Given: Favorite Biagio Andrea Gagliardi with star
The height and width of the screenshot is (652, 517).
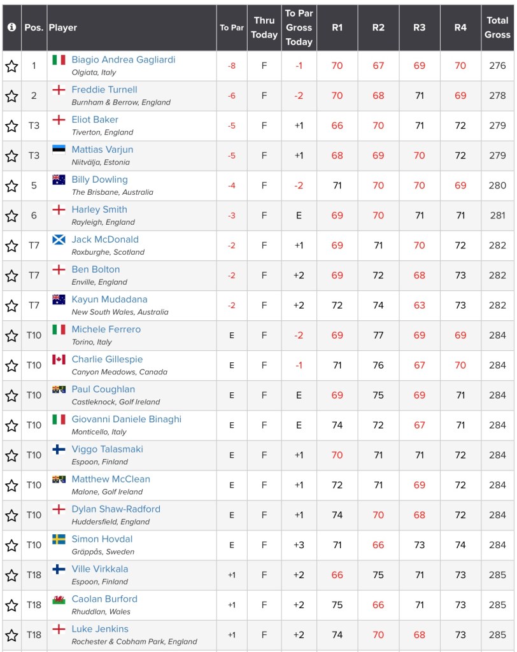Looking at the screenshot, I should tap(11, 66).
